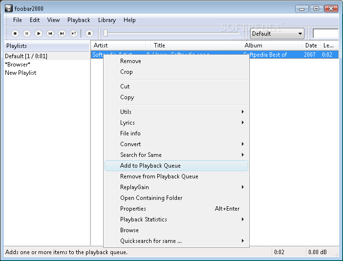Open the Default playback order dropdown

pyautogui.click(x=277, y=34)
